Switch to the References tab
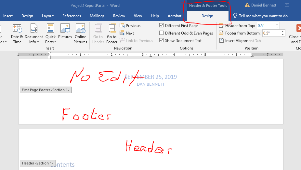The height and width of the screenshot is (170, 301). click(72, 16)
